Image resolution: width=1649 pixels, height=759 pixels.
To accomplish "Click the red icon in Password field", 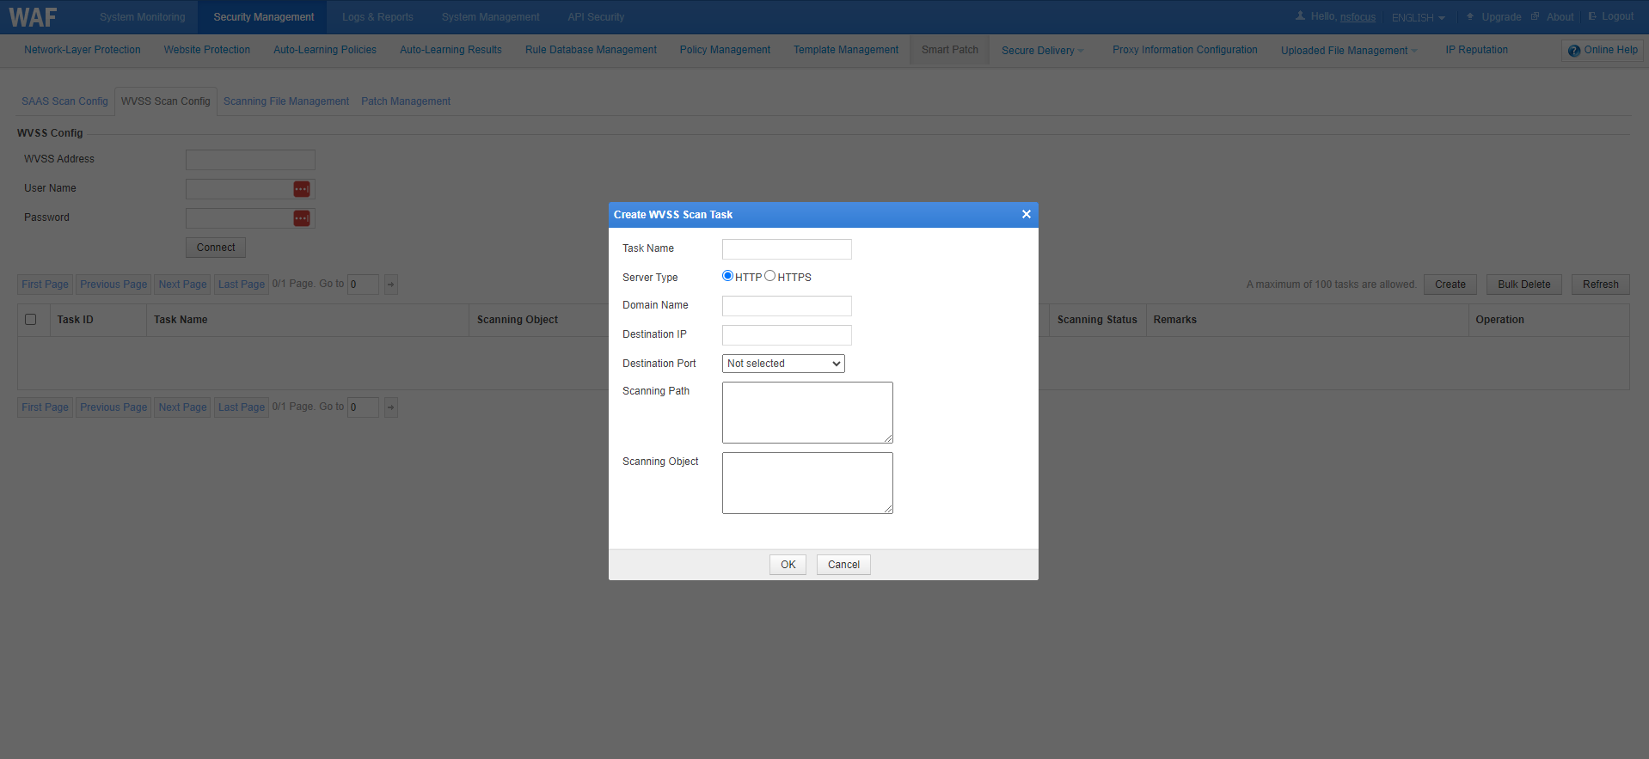I will tap(302, 218).
